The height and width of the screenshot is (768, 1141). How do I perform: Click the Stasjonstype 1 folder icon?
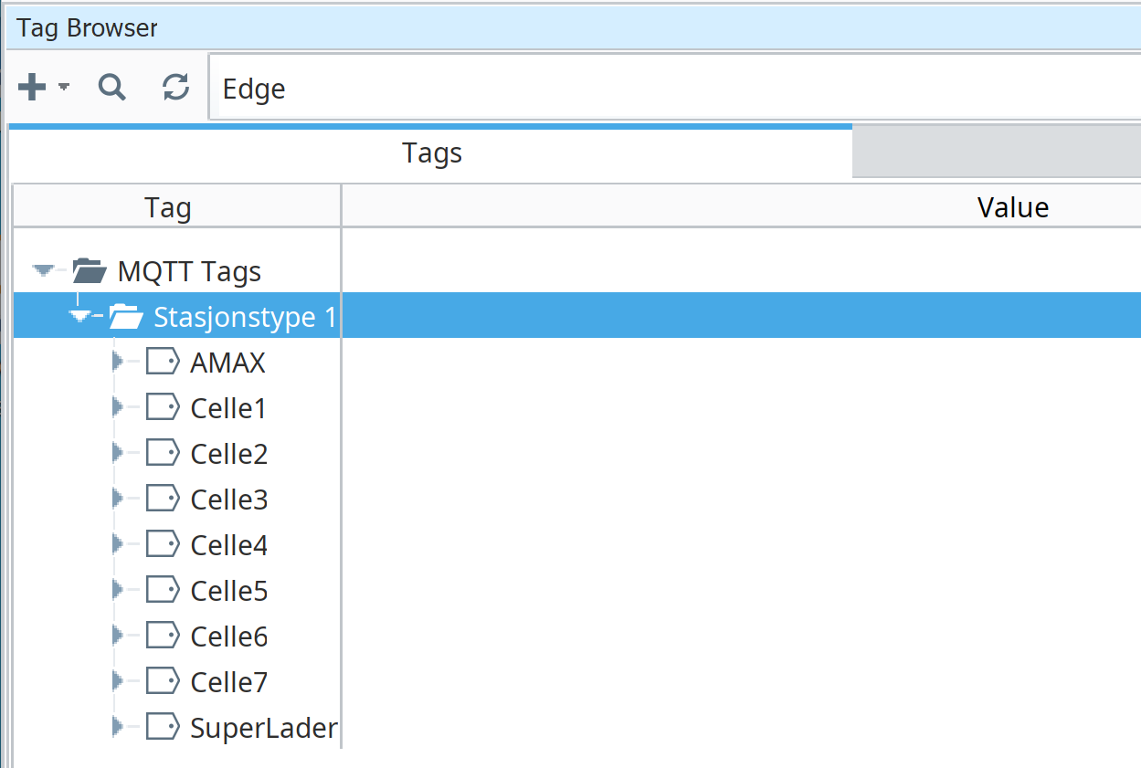coord(126,317)
